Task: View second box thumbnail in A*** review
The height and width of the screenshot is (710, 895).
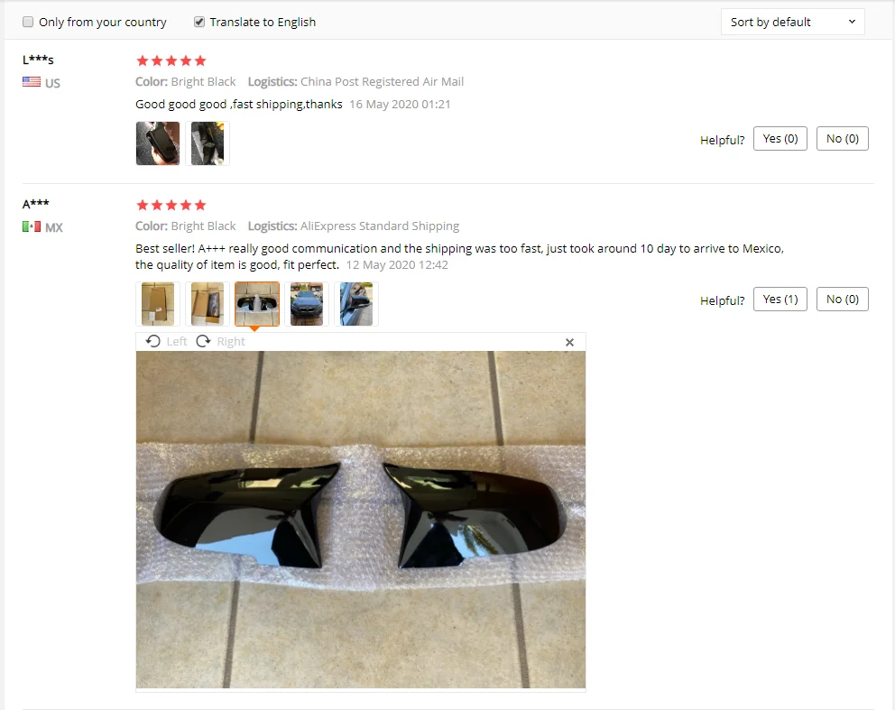Action: click(x=208, y=304)
